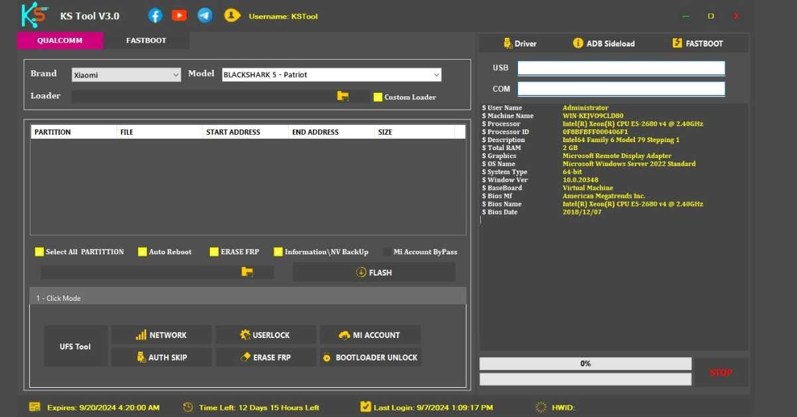Click the Microsoft Windows Server 2022 Standard value

pos(629,164)
